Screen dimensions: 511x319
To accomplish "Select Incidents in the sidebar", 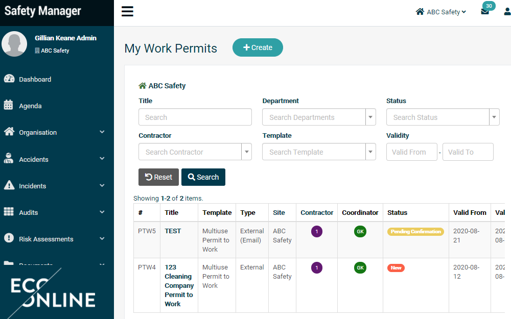I will [x=33, y=186].
